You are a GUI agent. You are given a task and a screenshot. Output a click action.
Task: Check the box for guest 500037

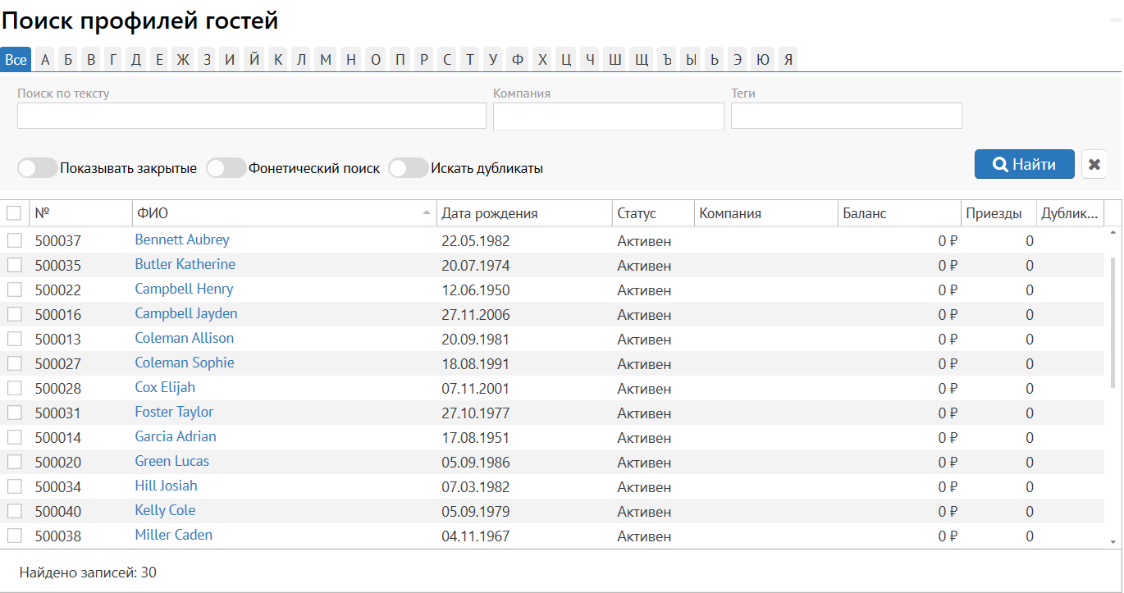(x=14, y=240)
